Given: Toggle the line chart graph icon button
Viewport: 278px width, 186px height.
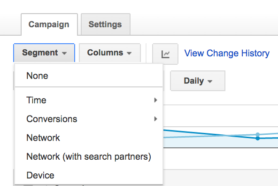Looking at the screenshot, I should point(165,54).
